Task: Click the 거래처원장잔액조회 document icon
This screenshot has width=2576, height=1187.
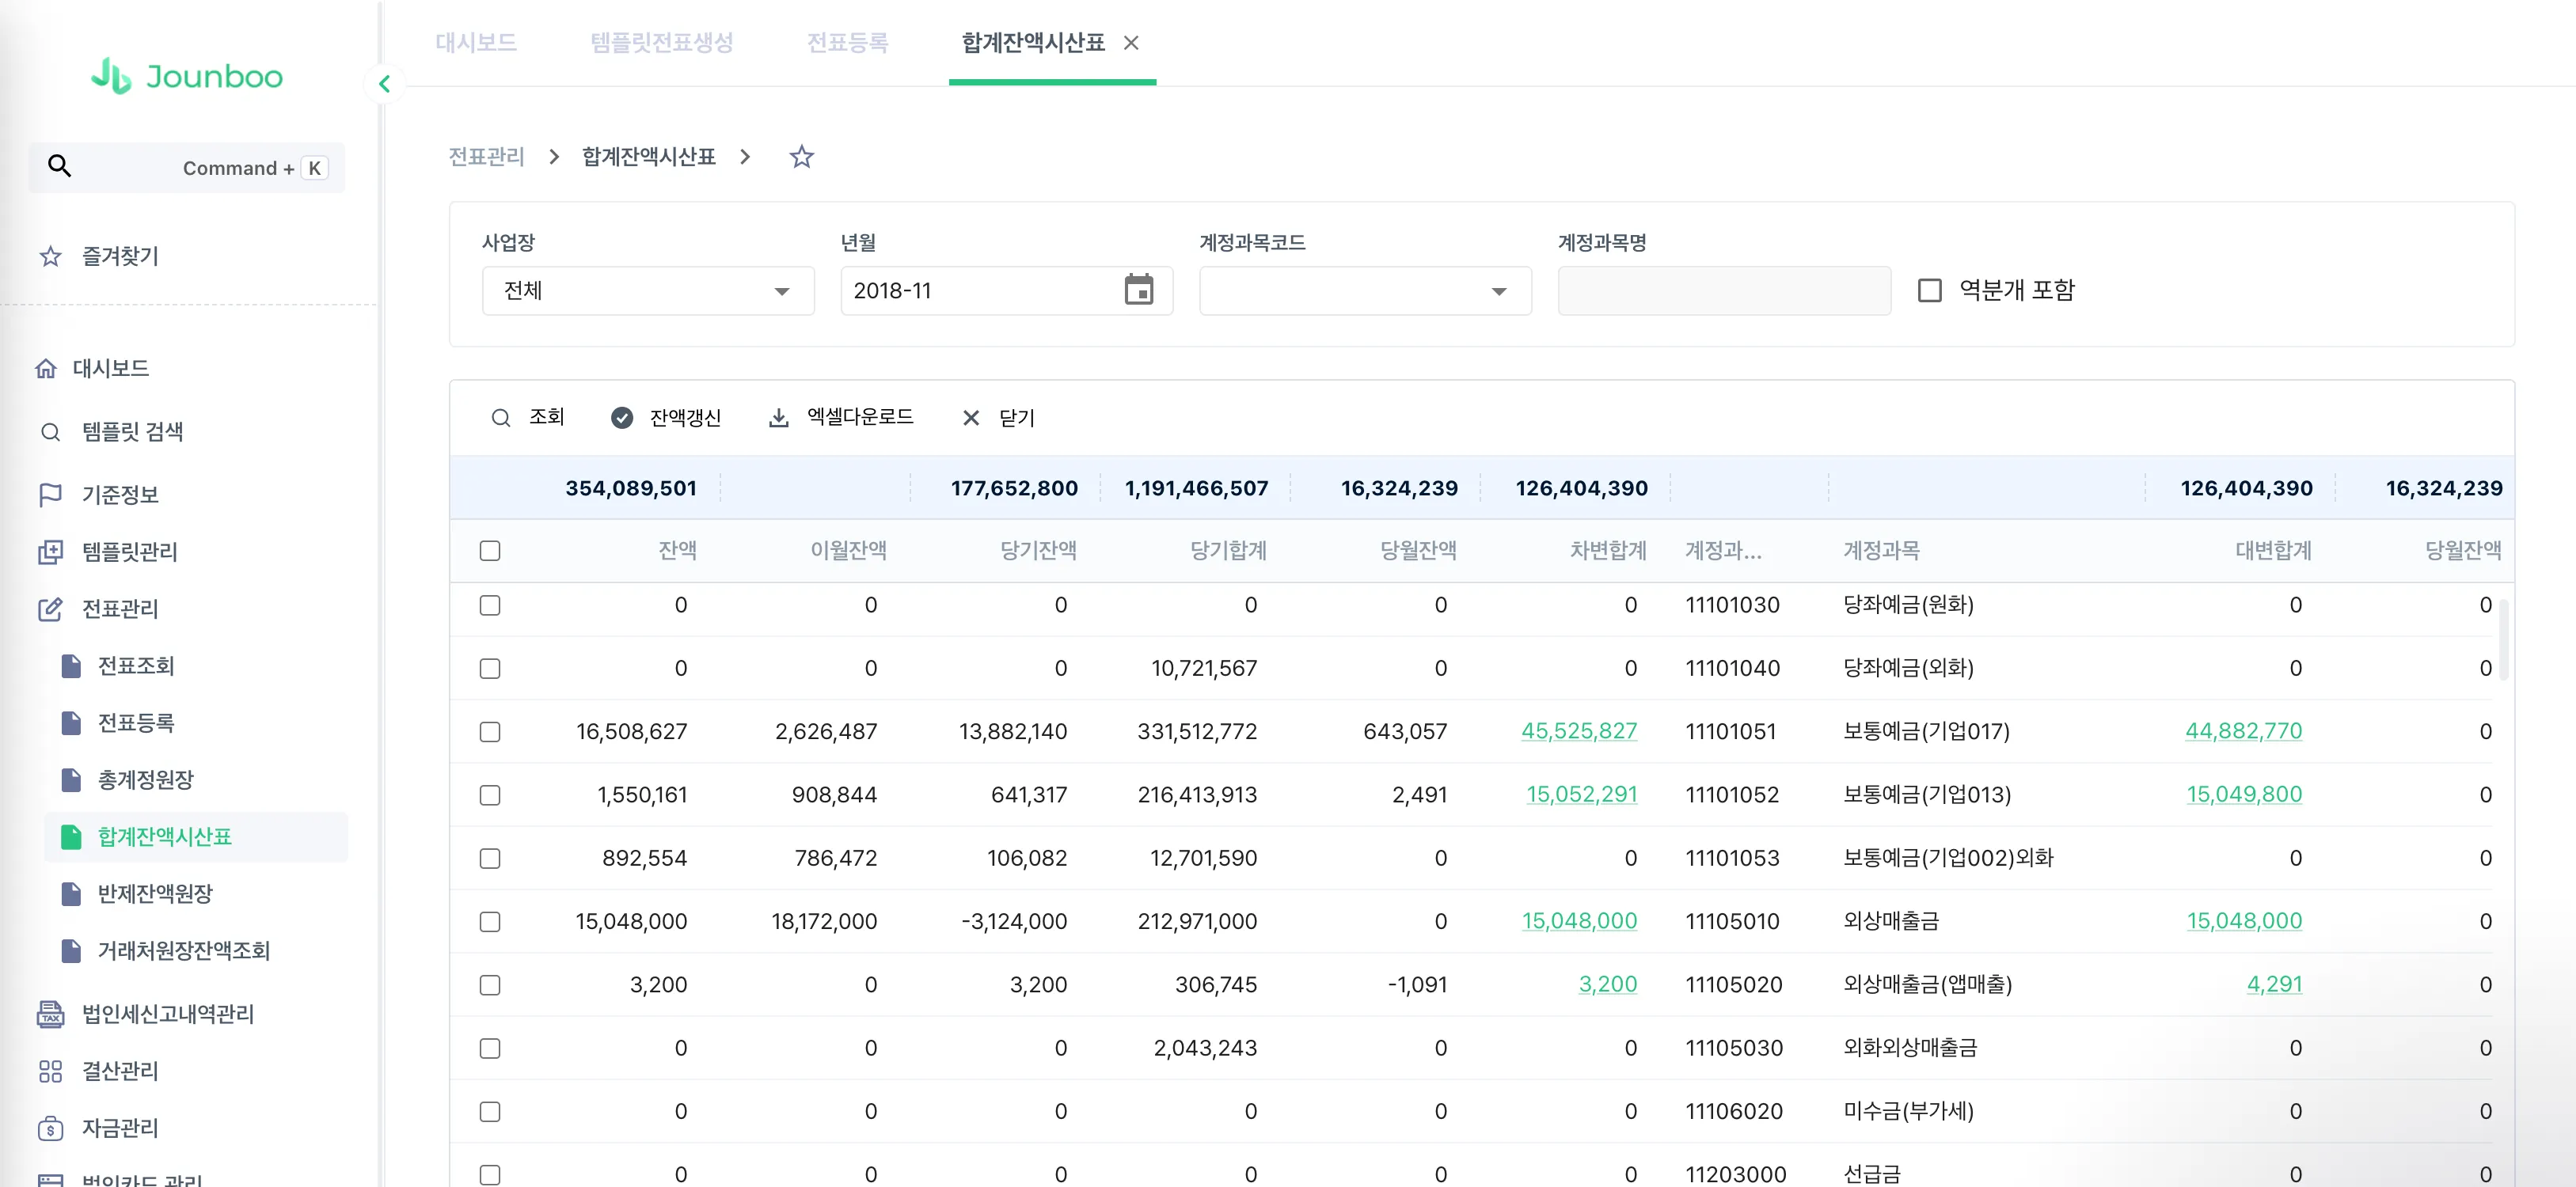Action: [71, 951]
